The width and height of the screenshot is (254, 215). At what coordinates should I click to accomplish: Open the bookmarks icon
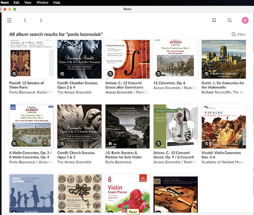point(214,20)
